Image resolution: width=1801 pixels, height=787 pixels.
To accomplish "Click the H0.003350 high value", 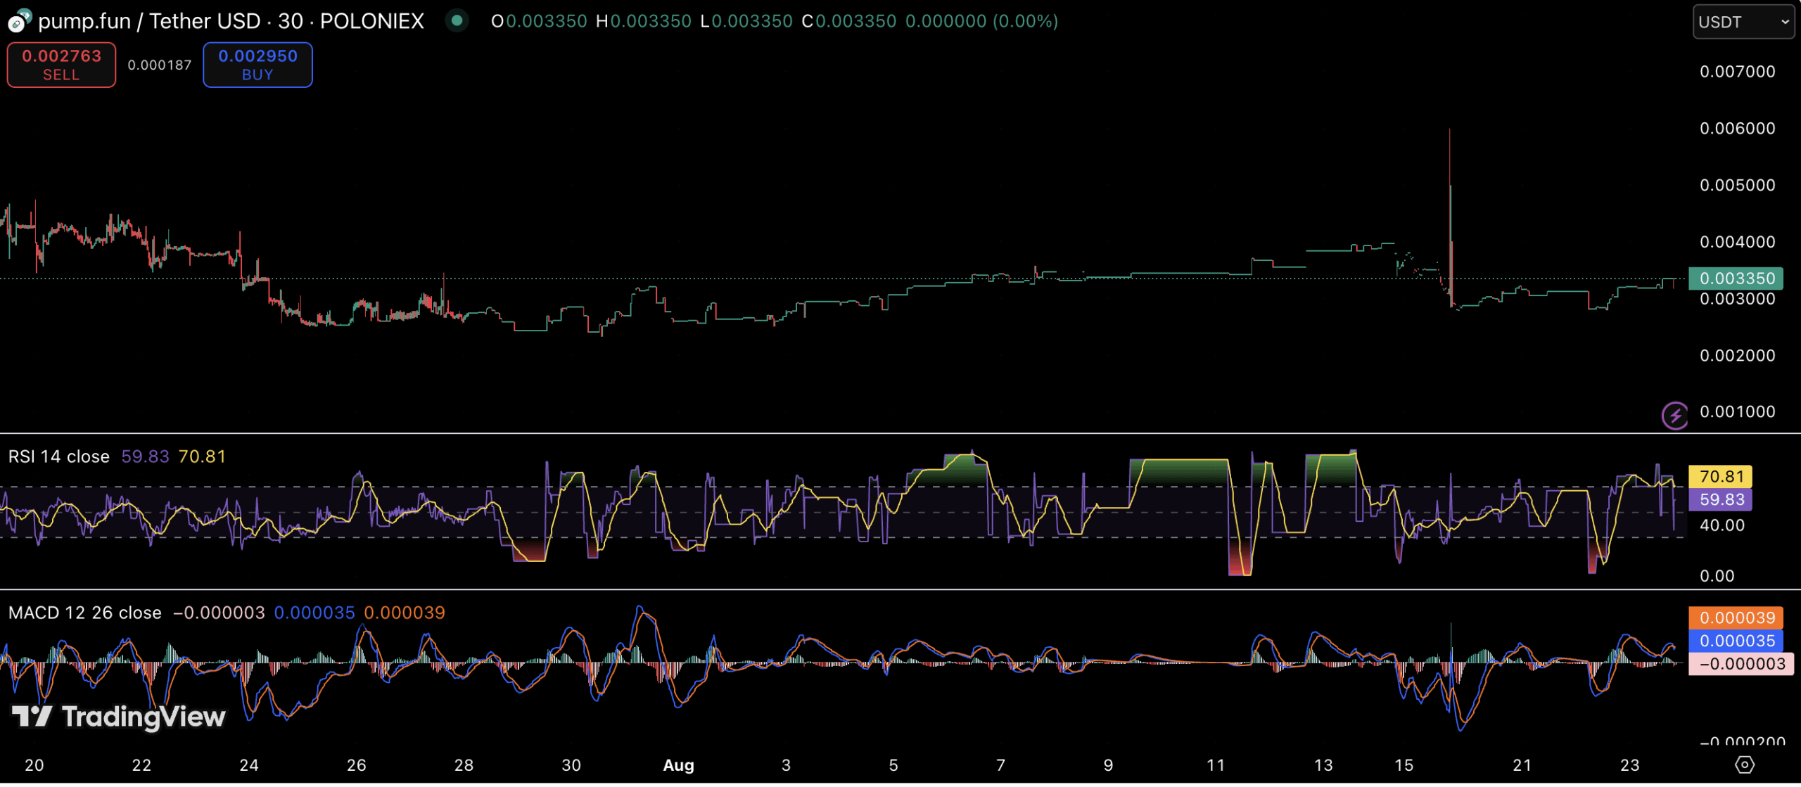I will pyautogui.click(x=644, y=22).
